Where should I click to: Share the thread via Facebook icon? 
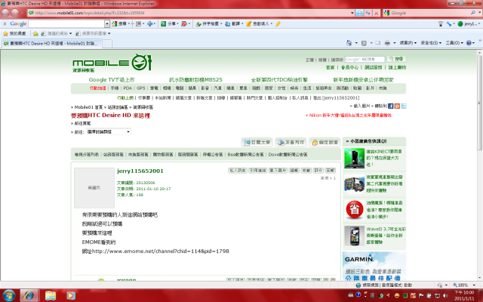(391, 106)
